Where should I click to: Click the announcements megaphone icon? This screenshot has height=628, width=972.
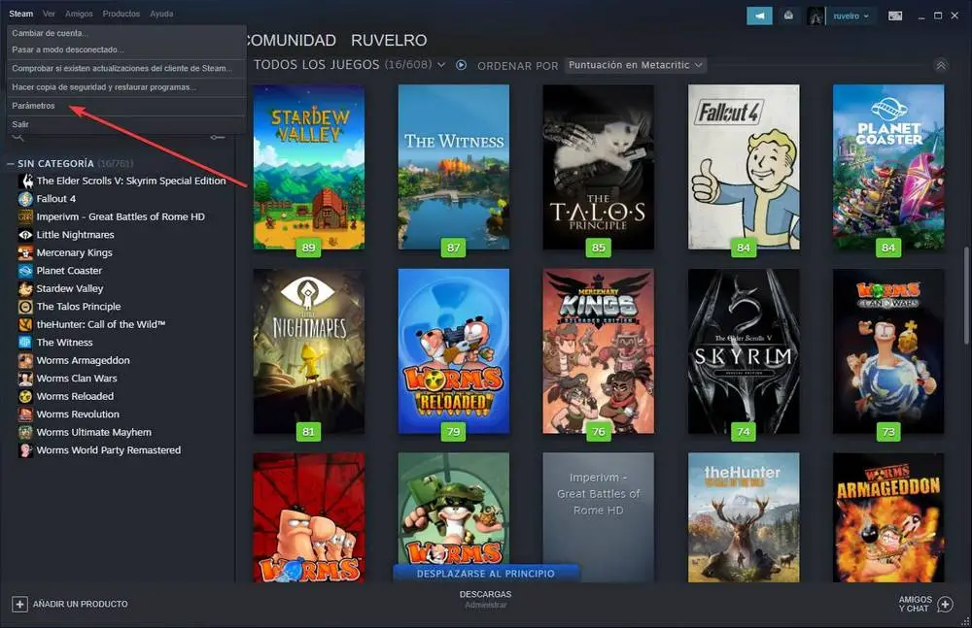tap(759, 16)
